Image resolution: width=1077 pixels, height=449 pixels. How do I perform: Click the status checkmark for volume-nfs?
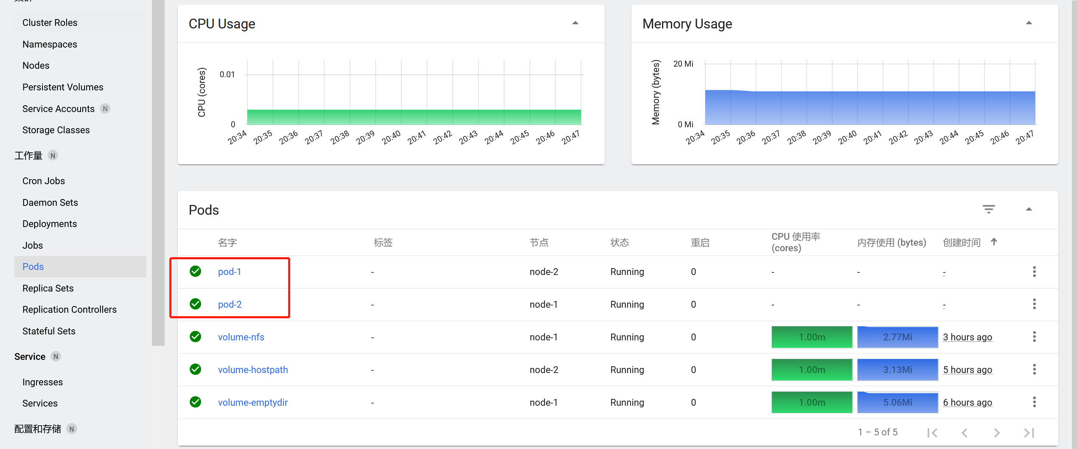click(x=195, y=337)
